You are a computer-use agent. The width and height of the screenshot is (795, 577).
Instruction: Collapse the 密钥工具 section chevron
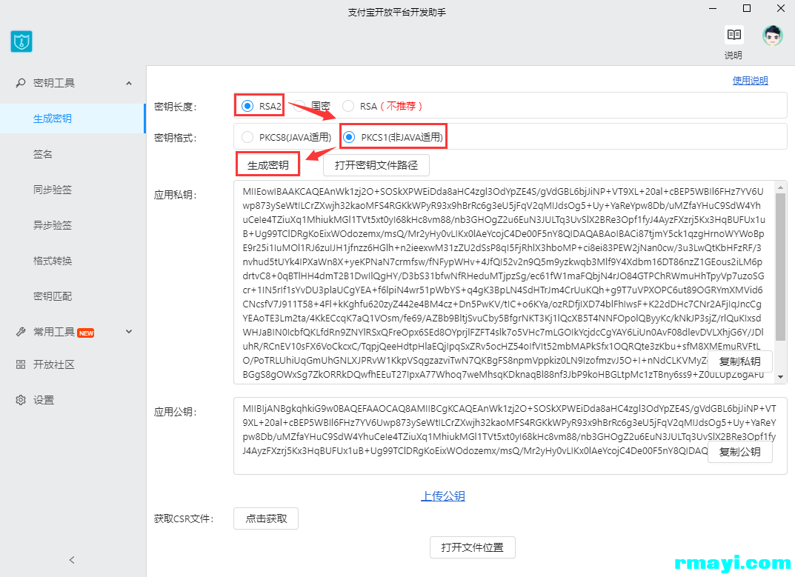[x=129, y=83]
